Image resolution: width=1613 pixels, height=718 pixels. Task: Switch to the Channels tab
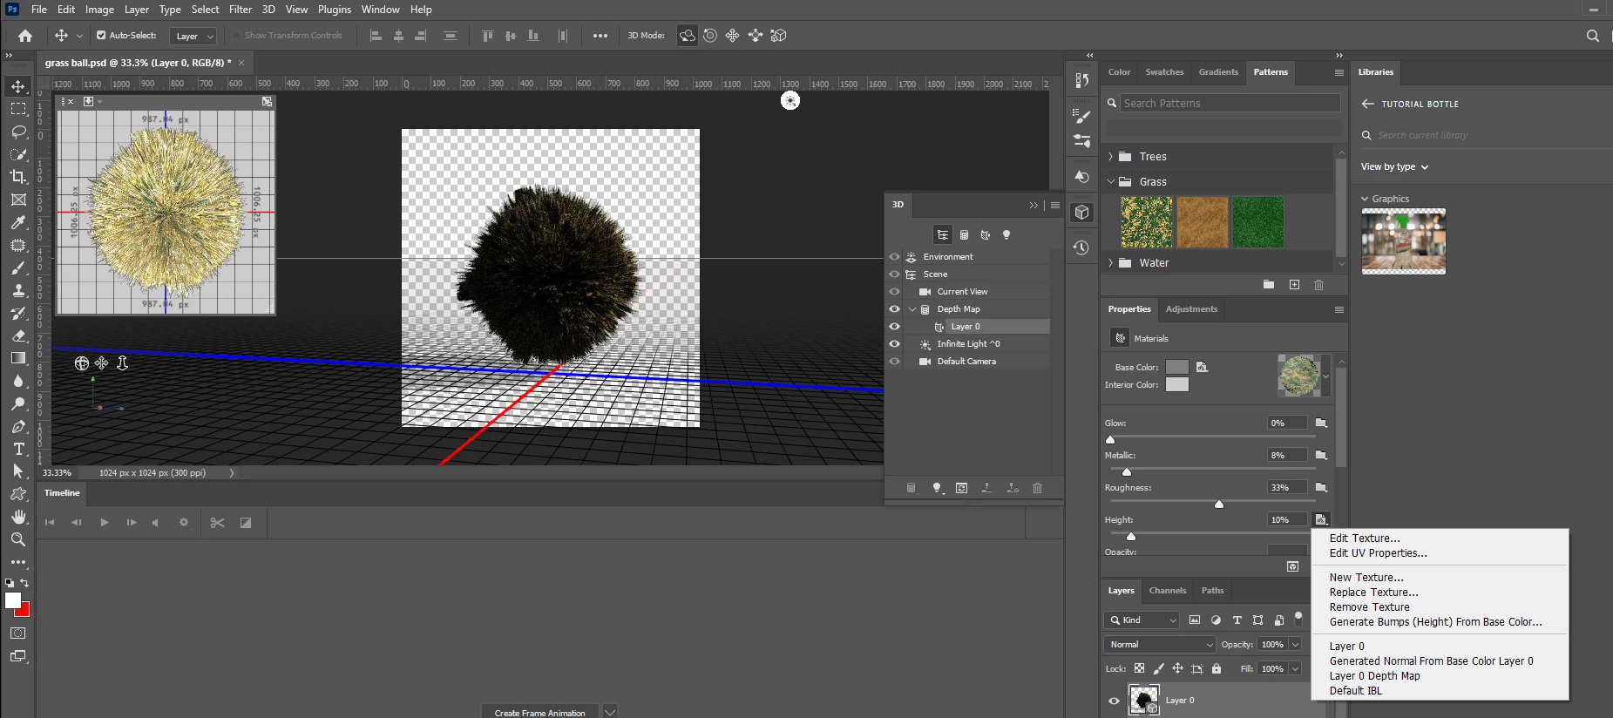pos(1167,591)
